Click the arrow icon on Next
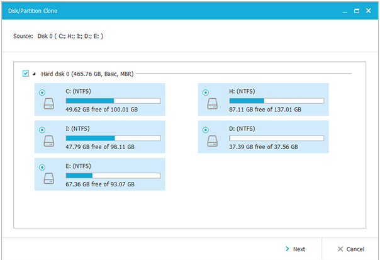The image size is (380, 260). [x=287, y=249]
